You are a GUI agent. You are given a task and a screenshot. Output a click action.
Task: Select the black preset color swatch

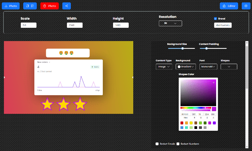pyautogui.click(x=196, y=128)
